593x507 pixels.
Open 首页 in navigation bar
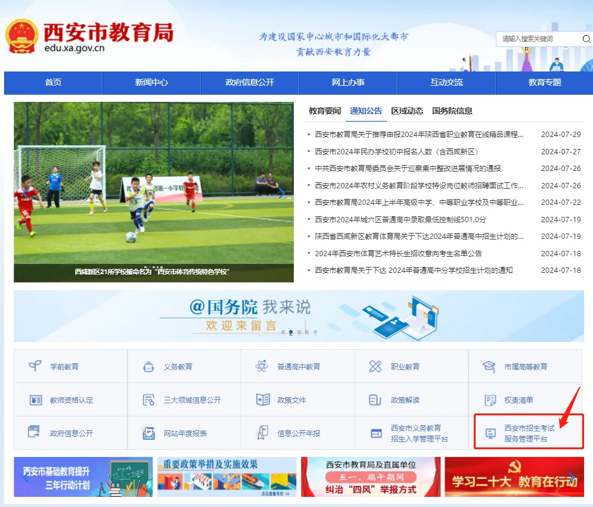pos(53,82)
